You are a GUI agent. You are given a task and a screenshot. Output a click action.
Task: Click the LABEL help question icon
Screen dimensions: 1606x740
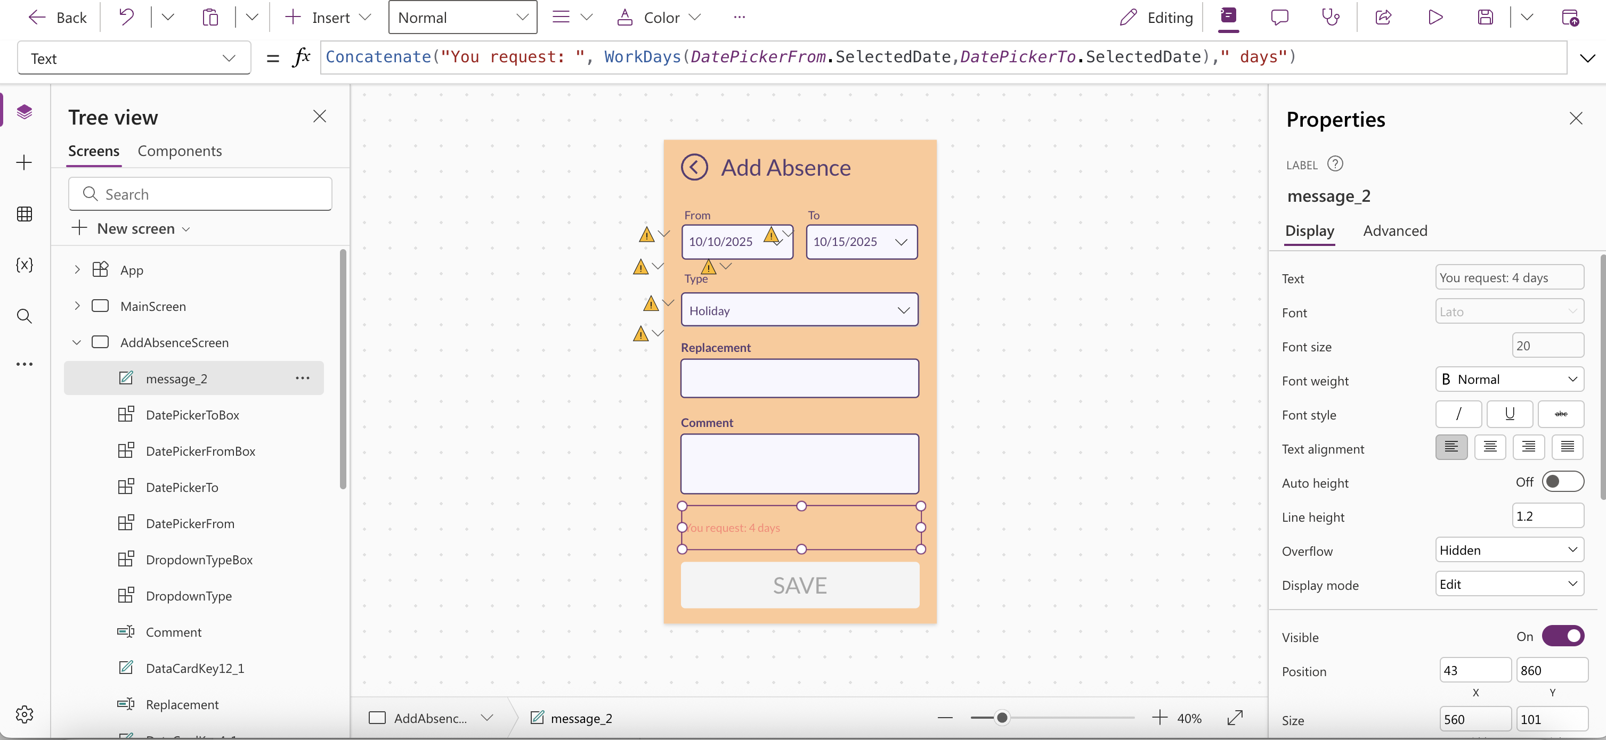[x=1335, y=164]
